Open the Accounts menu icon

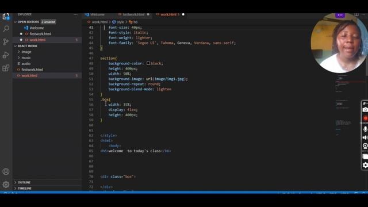click(x=6, y=171)
